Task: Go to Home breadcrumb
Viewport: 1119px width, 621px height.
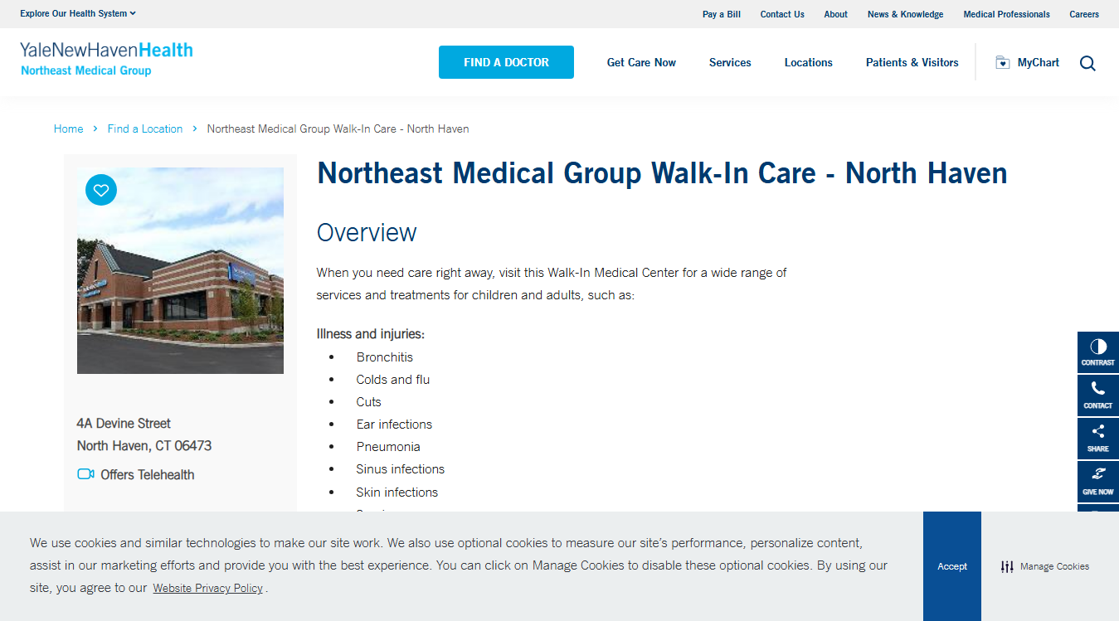Action: pyautogui.click(x=68, y=129)
